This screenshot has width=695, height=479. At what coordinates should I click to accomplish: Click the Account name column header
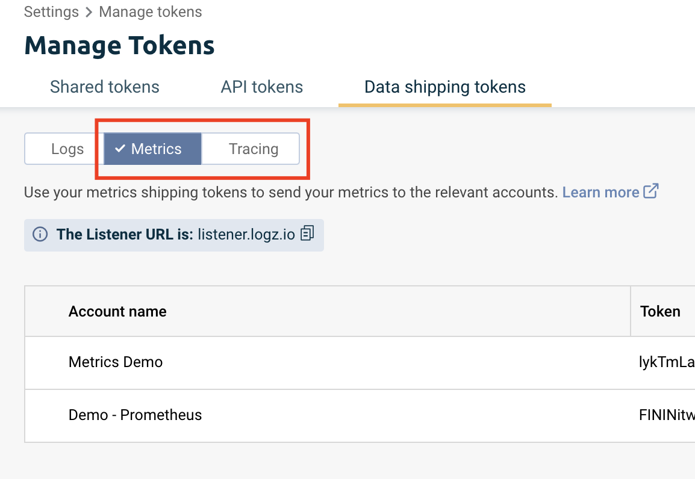(117, 312)
